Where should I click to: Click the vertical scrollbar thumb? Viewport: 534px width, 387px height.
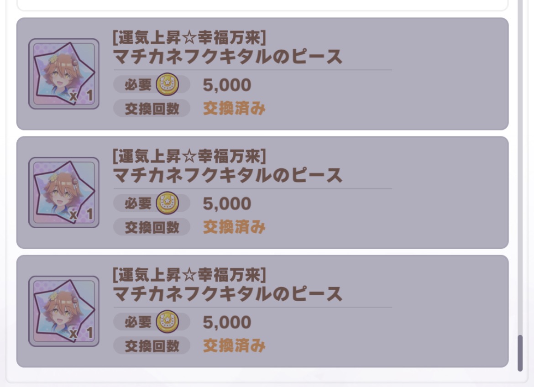[520, 353]
